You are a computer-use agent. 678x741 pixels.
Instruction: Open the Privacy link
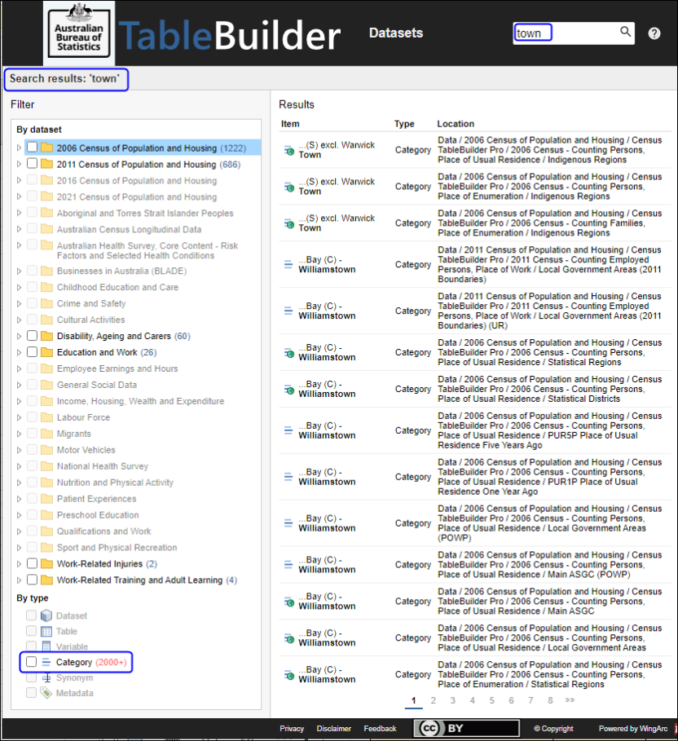tap(292, 728)
